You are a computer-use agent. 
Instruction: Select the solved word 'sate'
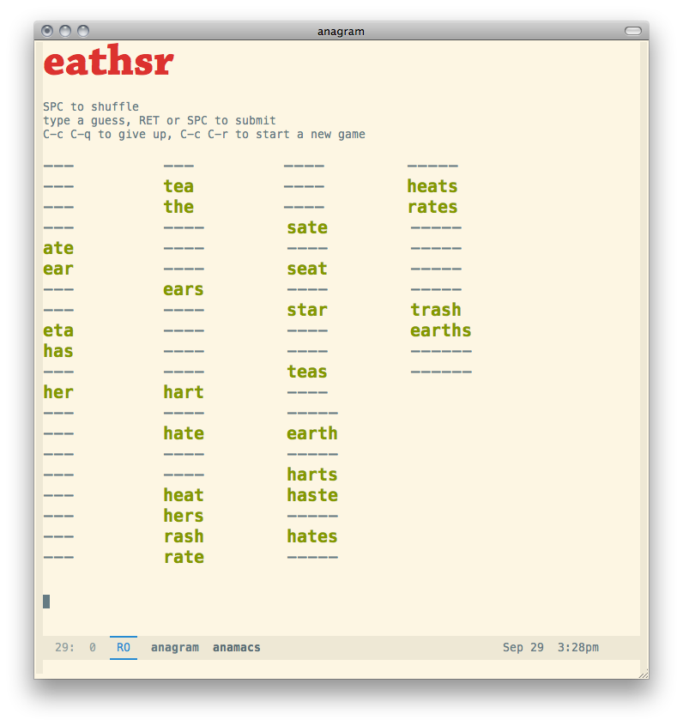[x=307, y=227]
